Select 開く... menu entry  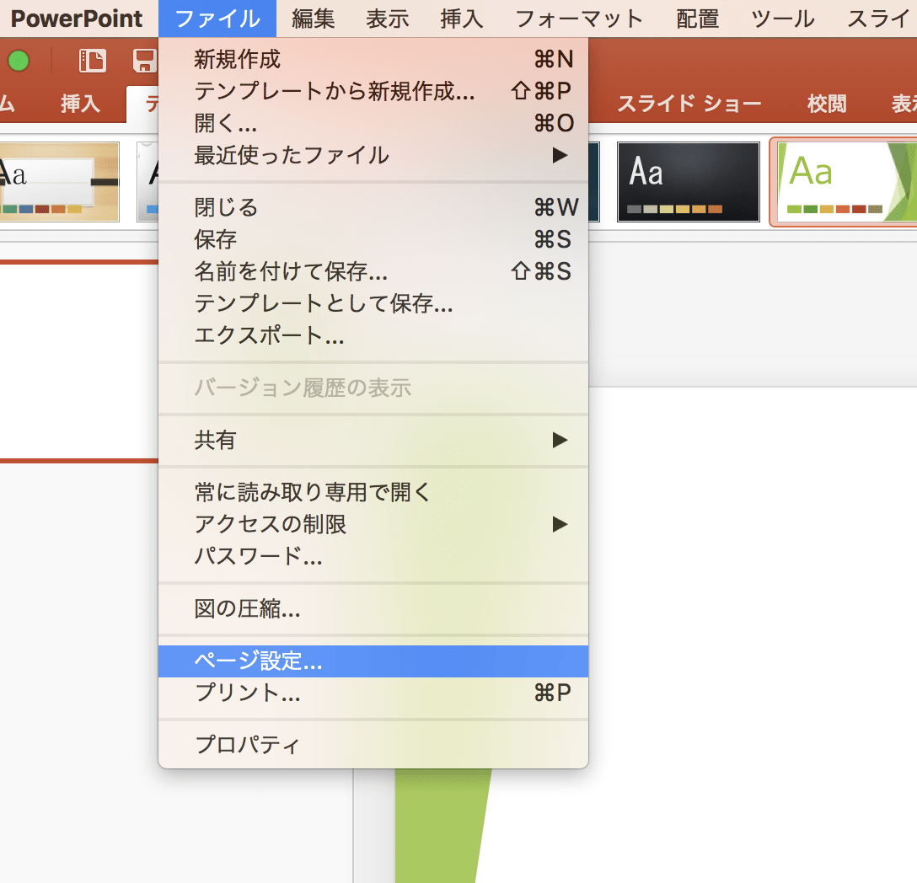[x=373, y=123]
